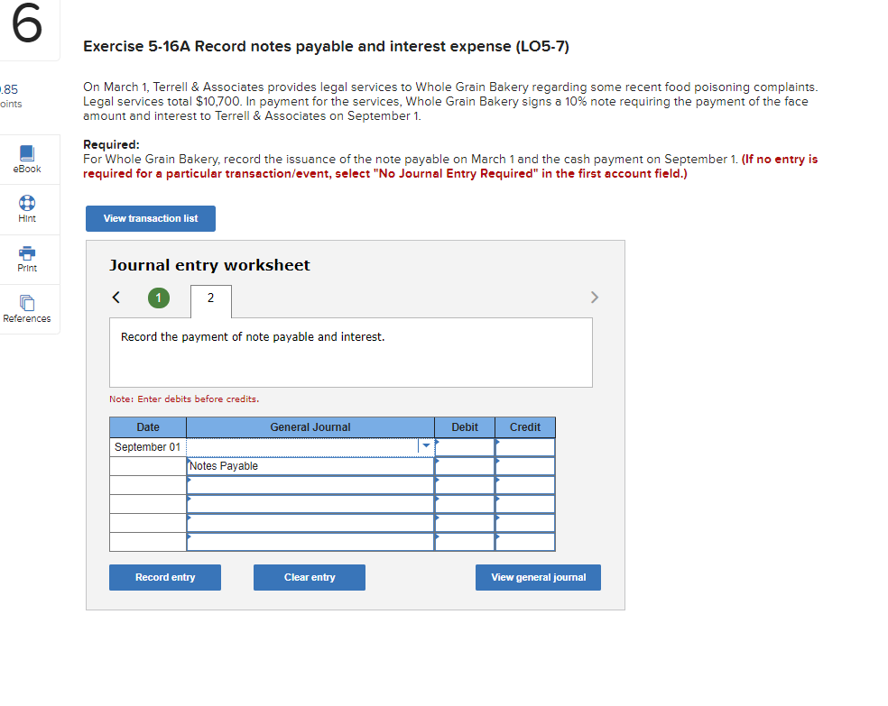Select the September 01 date cell
The width and height of the screenshot is (888, 706).
point(147,446)
